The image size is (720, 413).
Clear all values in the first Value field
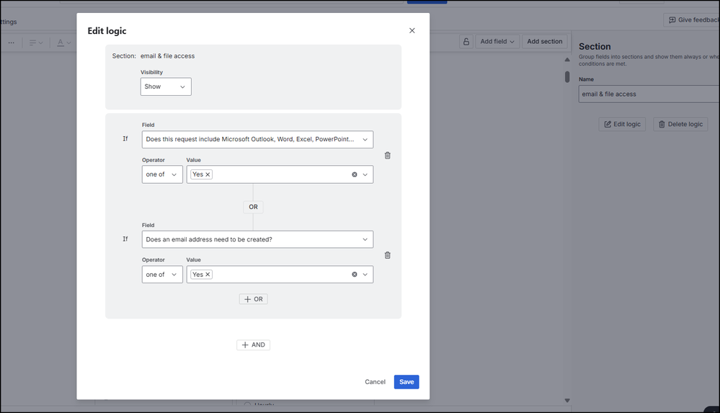[x=355, y=174]
